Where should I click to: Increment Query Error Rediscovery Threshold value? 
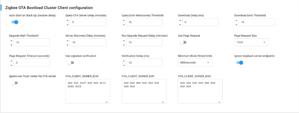[x=124, y=20]
